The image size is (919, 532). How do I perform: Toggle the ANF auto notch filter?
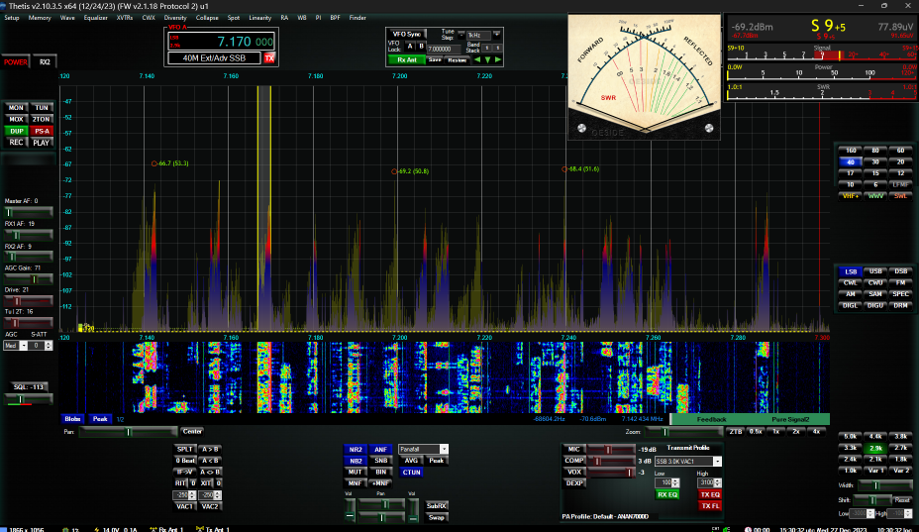(x=381, y=450)
